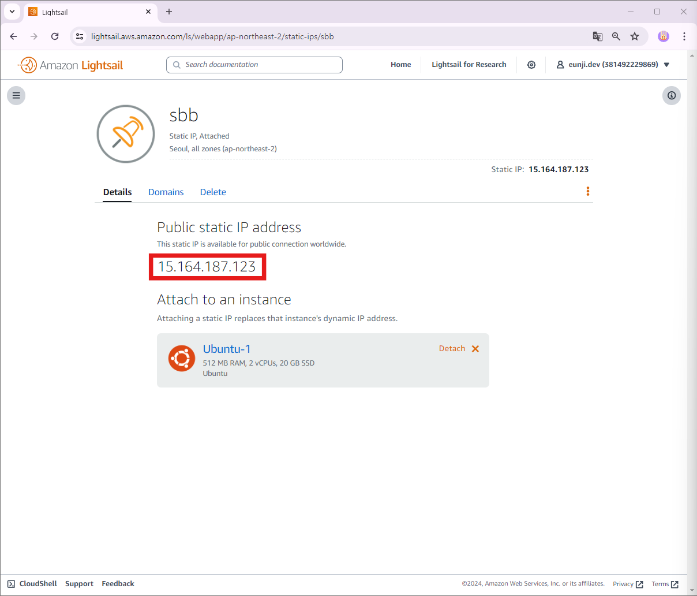697x596 pixels.
Task: Click the Seoul, all zones region text
Action: [x=223, y=149]
